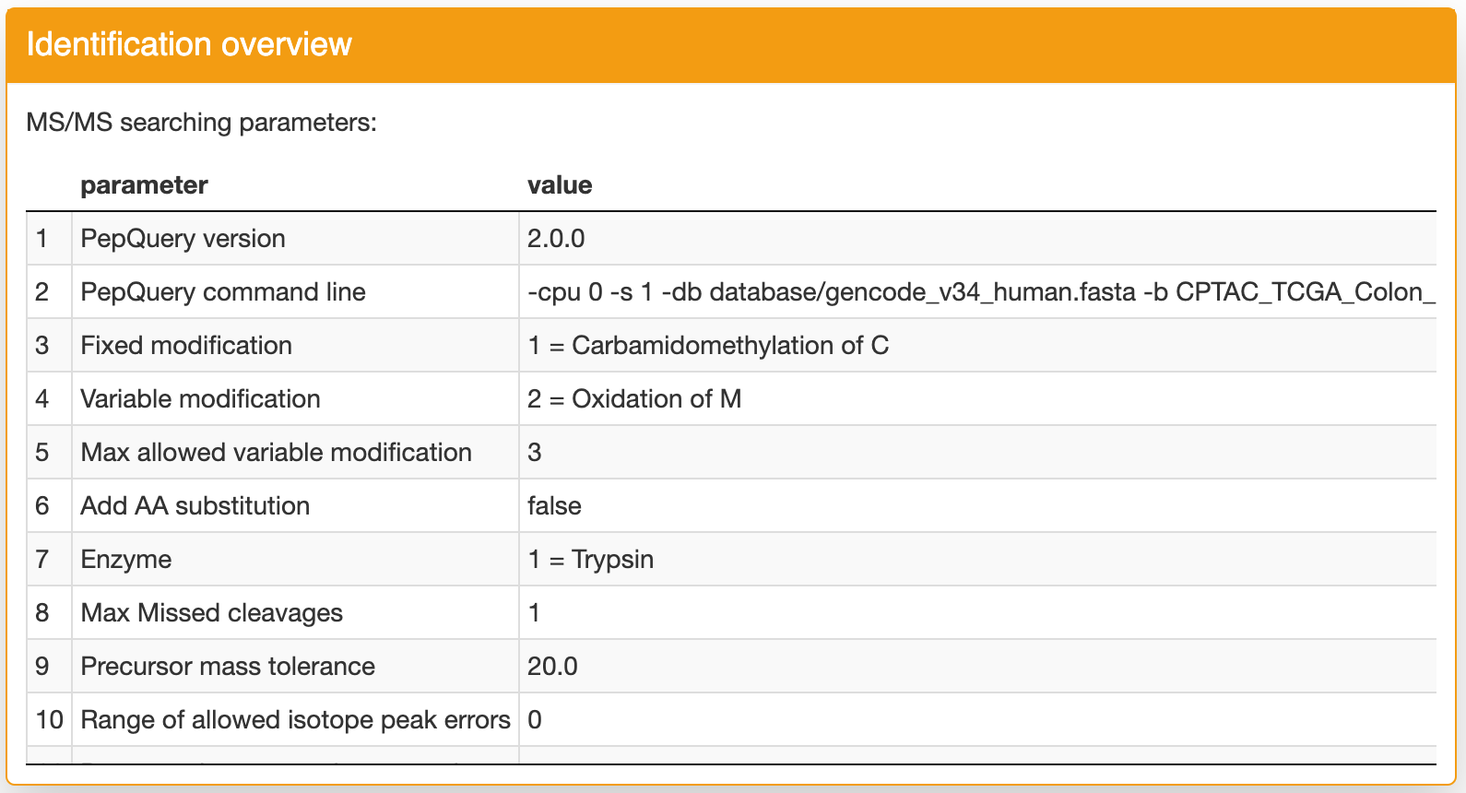Select the 'Max Missed cleavages' parameter cell

click(295, 613)
